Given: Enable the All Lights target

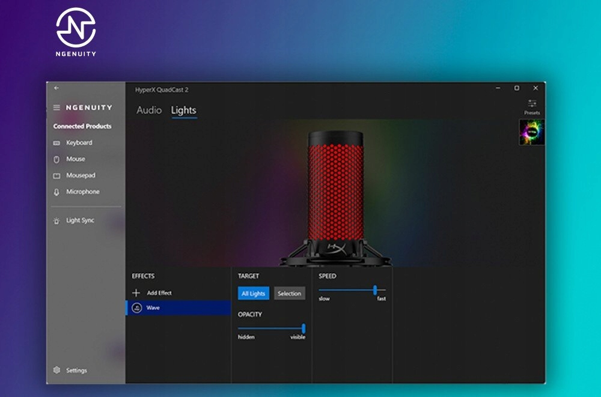Looking at the screenshot, I should click(253, 293).
